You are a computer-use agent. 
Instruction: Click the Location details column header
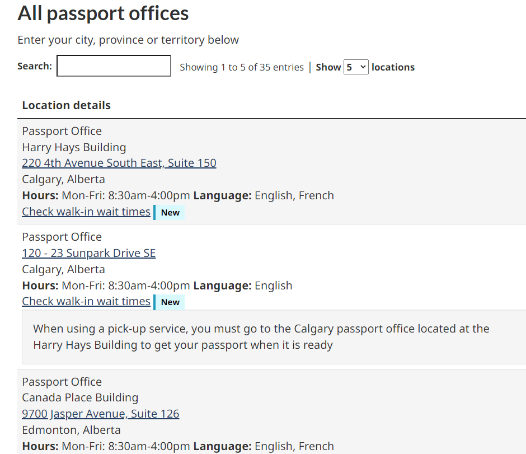(67, 105)
